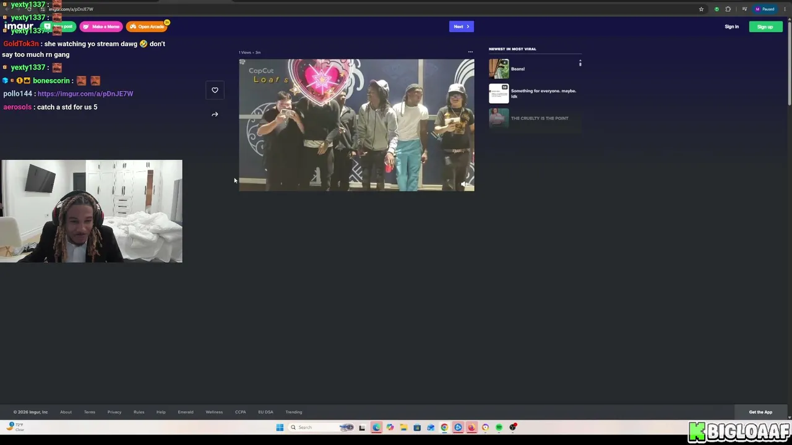
Task: Click the Sign in link
Action: 731,27
